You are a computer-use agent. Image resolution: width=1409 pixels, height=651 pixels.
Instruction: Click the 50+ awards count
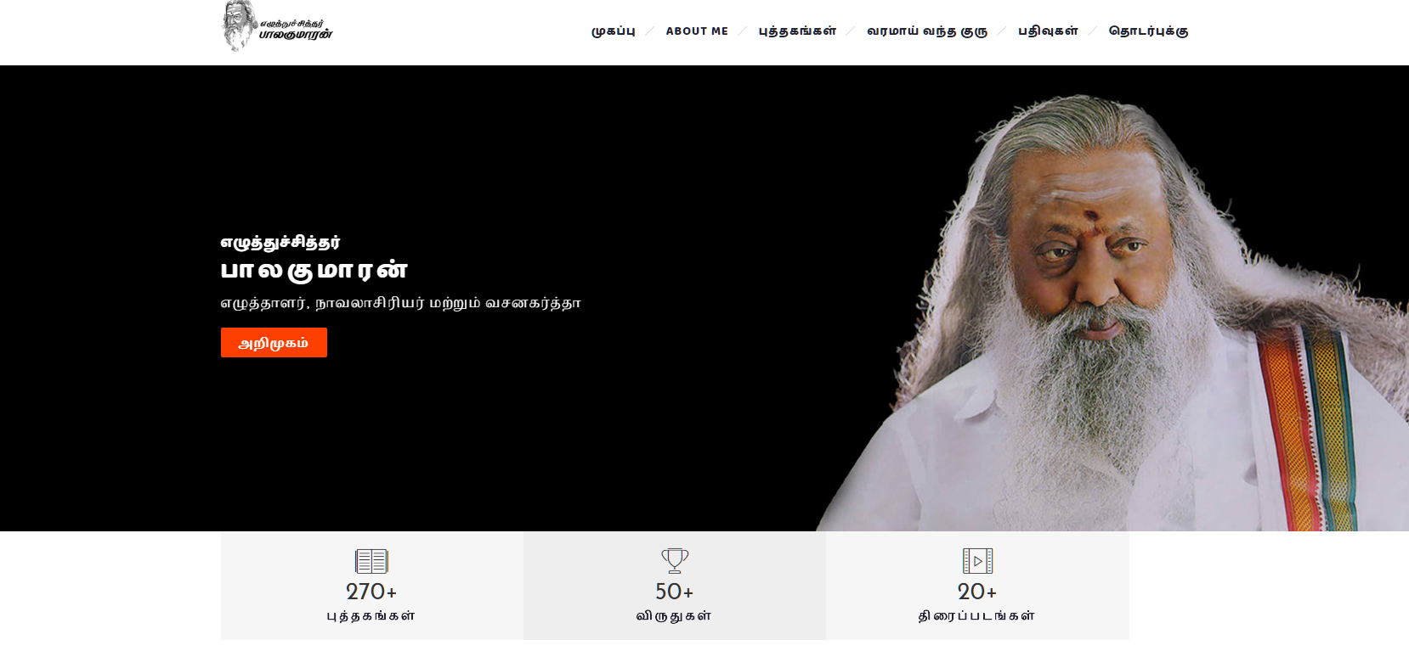click(x=675, y=592)
